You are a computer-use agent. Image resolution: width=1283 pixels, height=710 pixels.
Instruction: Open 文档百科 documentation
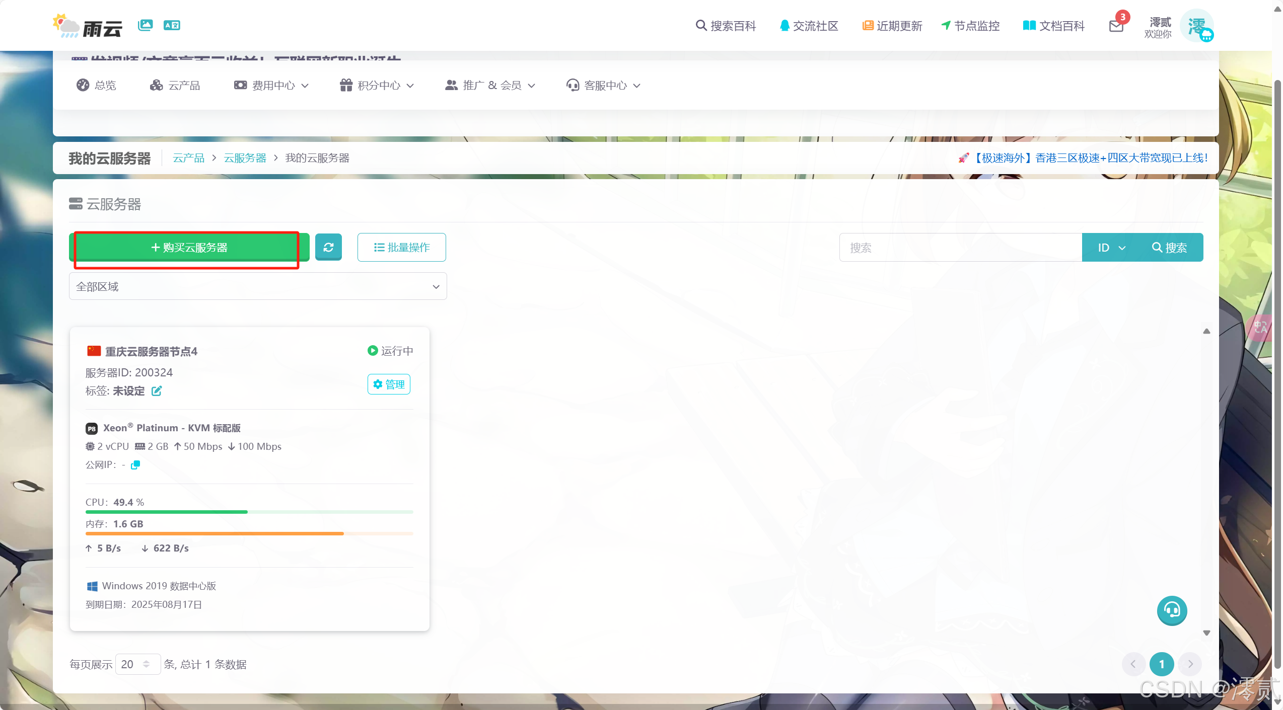pos(1053,26)
